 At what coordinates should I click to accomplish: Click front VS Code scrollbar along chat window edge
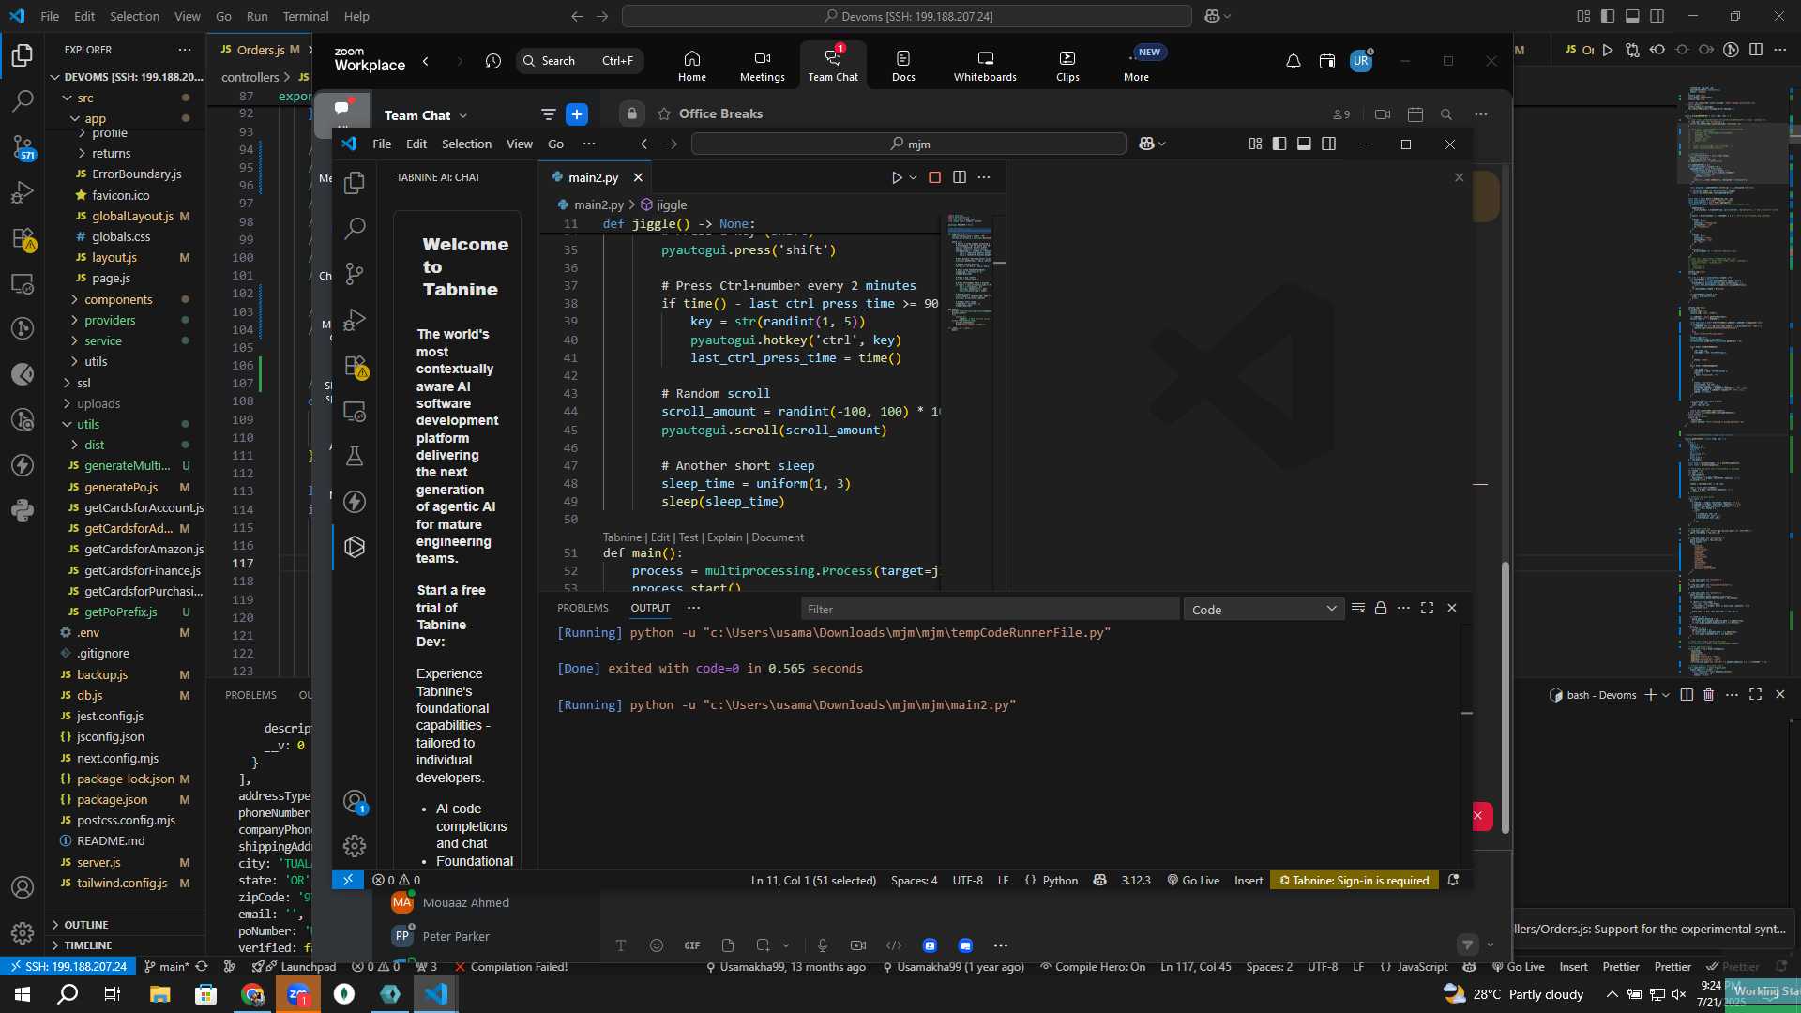click(x=1506, y=697)
